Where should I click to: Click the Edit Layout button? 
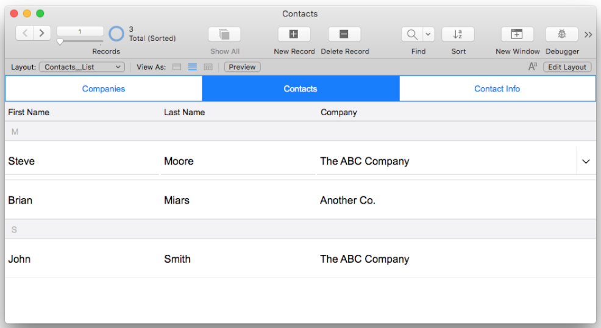[567, 67]
